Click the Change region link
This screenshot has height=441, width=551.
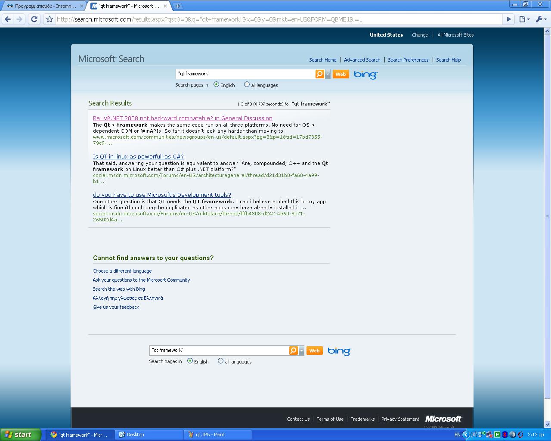pyautogui.click(x=420, y=35)
